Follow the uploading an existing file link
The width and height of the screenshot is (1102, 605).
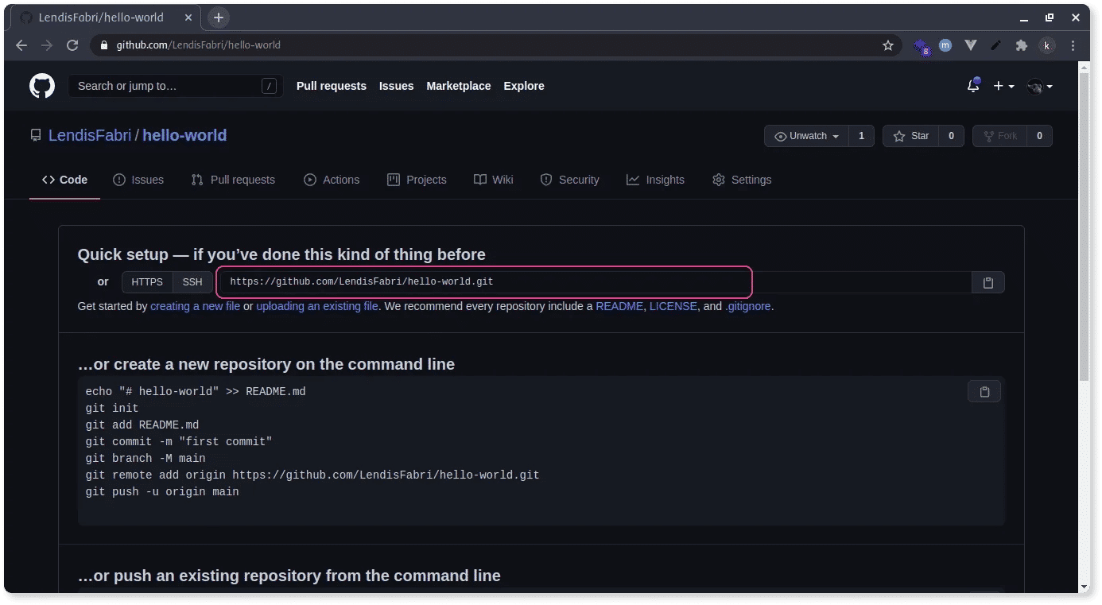pos(317,306)
